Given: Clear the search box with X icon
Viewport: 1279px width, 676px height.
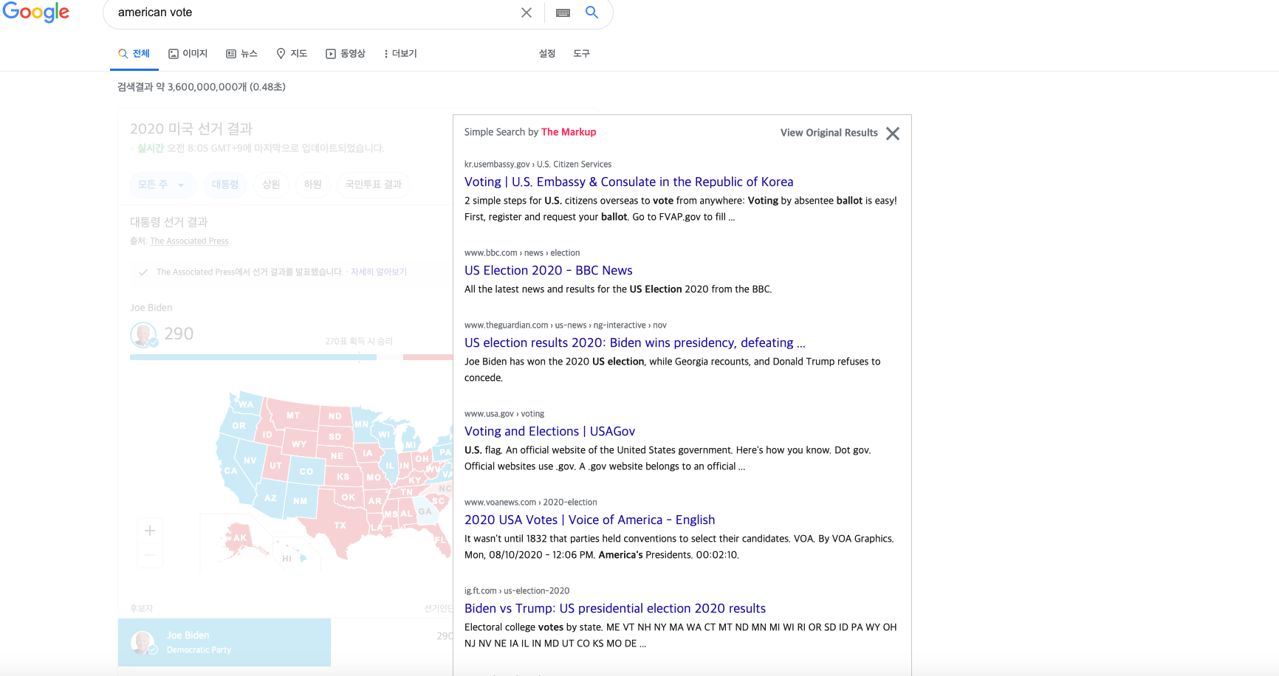Looking at the screenshot, I should 527,13.
